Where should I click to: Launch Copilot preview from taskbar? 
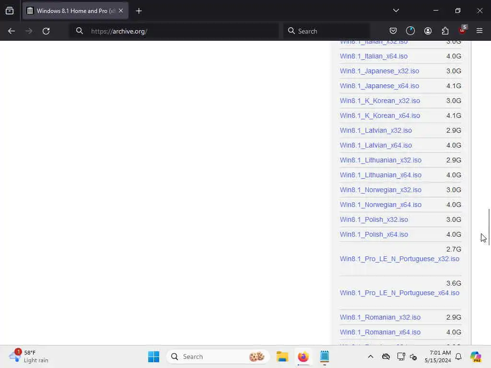[476, 356]
